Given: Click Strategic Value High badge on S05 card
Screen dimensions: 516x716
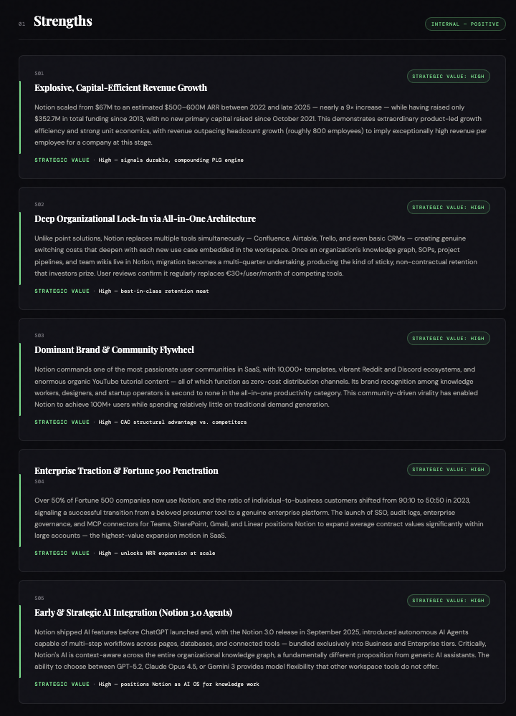Looking at the screenshot, I should click(449, 601).
